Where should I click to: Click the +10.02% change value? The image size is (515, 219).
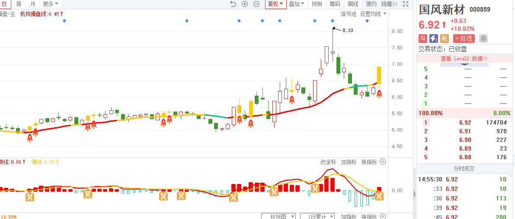462,29
